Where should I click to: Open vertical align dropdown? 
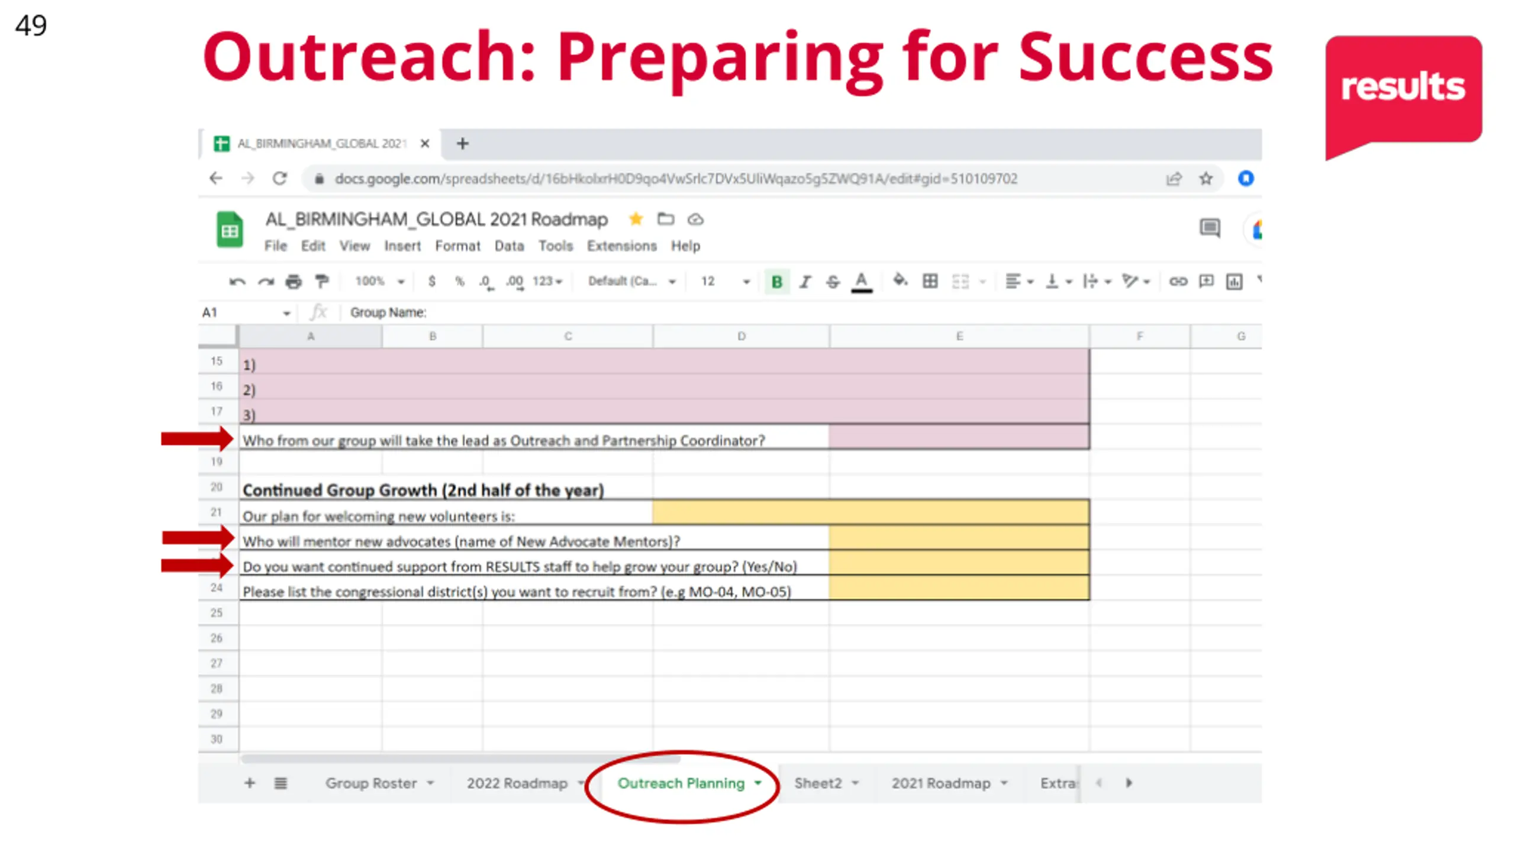[x=1059, y=282]
